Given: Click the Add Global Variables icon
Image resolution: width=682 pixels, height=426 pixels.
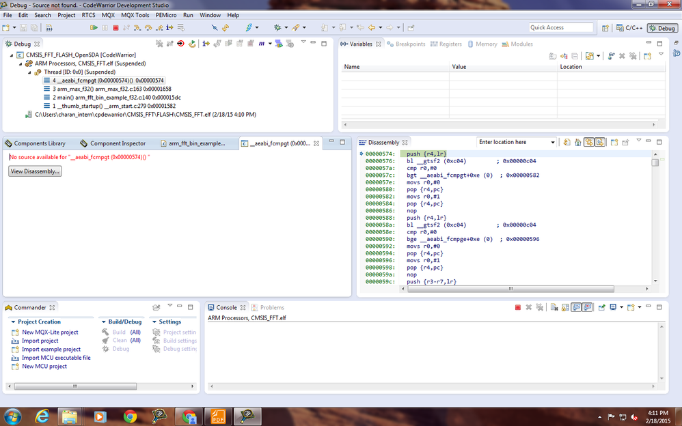Looking at the screenshot, I should tap(611, 56).
